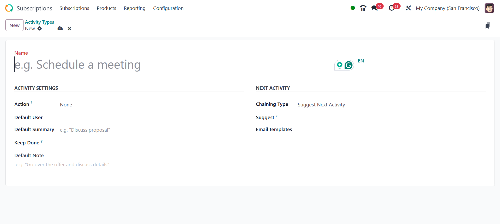Open the Default User dropdown field
This screenshot has height=224, width=500.
[x=151, y=118]
